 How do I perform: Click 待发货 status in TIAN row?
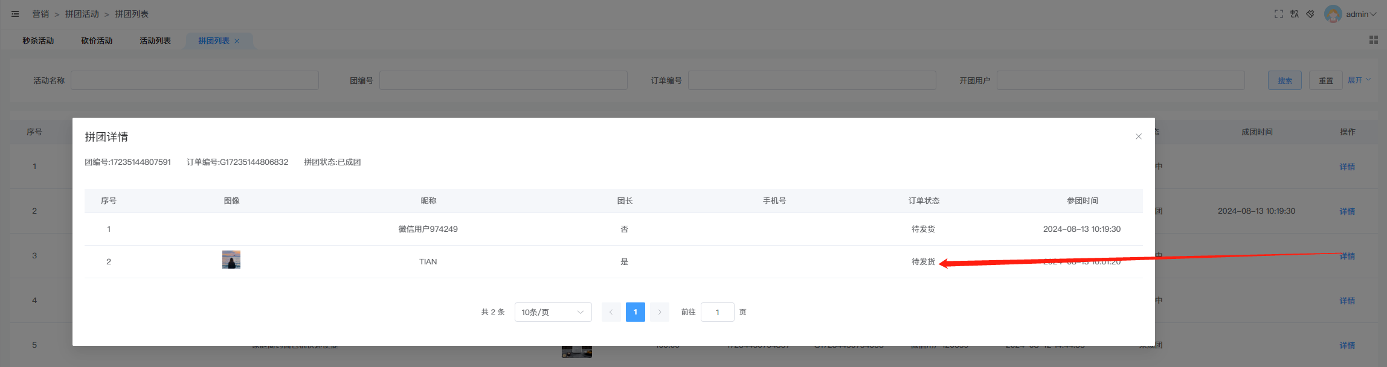924,261
